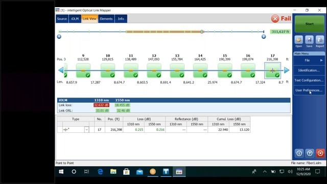Show hidden system tray icons

coord(265,172)
